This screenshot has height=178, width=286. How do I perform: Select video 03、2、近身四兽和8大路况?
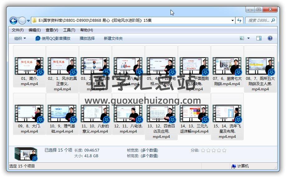[x=95, y=69]
